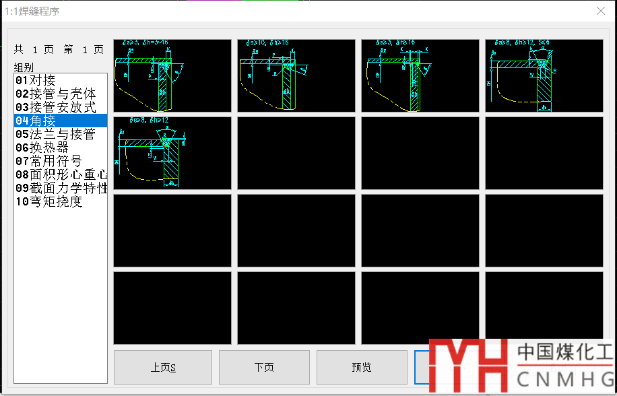The image size is (617, 396).
Task: Open the 06换热器 group
Action: [x=61, y=147]
